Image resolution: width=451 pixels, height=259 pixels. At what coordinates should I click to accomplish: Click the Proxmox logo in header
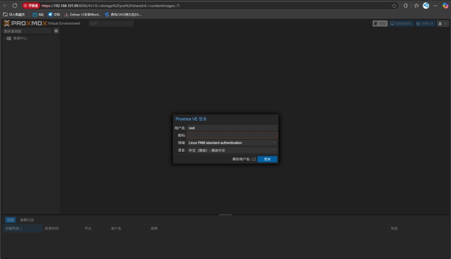(x=25, y=23)
